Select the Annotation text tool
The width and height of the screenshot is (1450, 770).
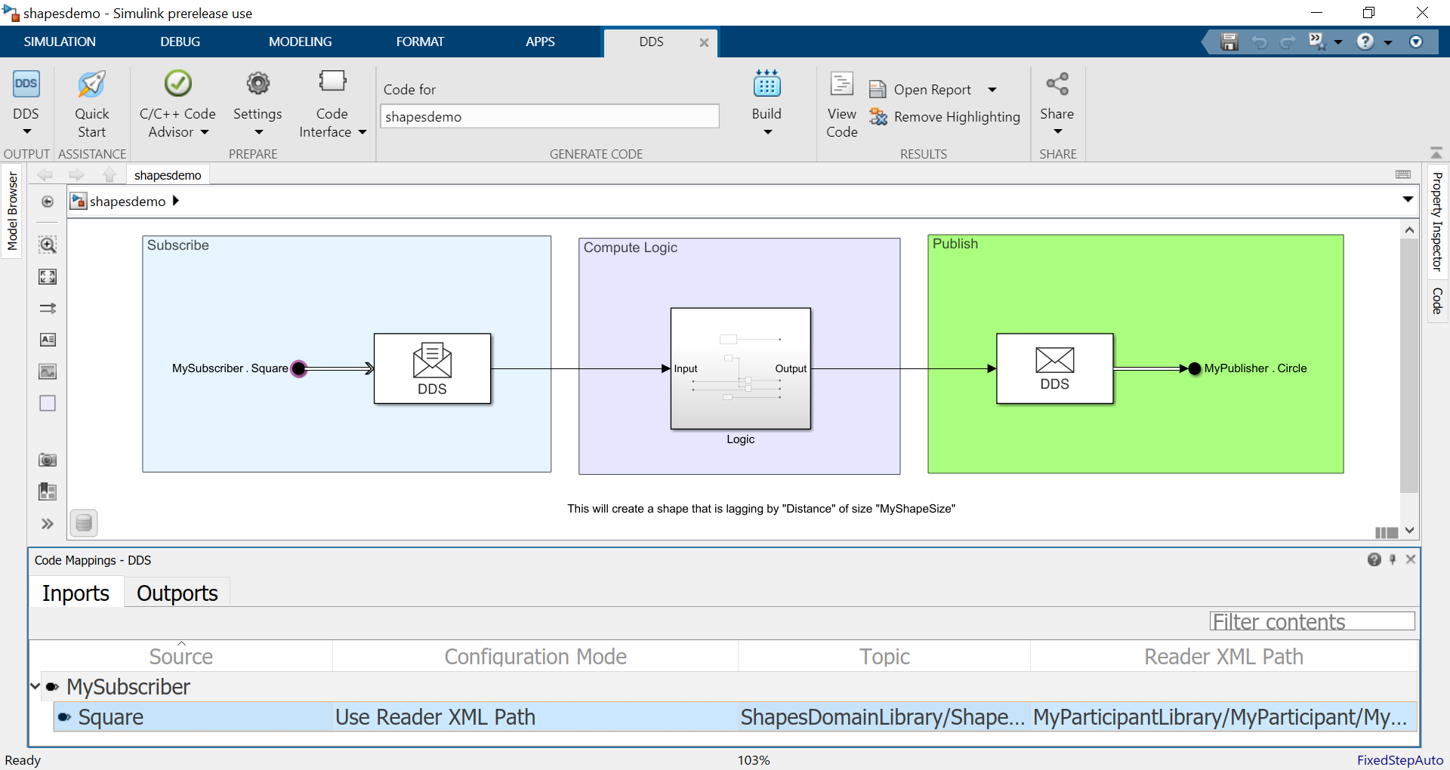click(x=48, y=340)
